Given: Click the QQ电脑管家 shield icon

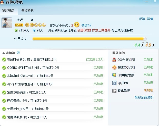Looking at the screenshot, I should 114,75.
